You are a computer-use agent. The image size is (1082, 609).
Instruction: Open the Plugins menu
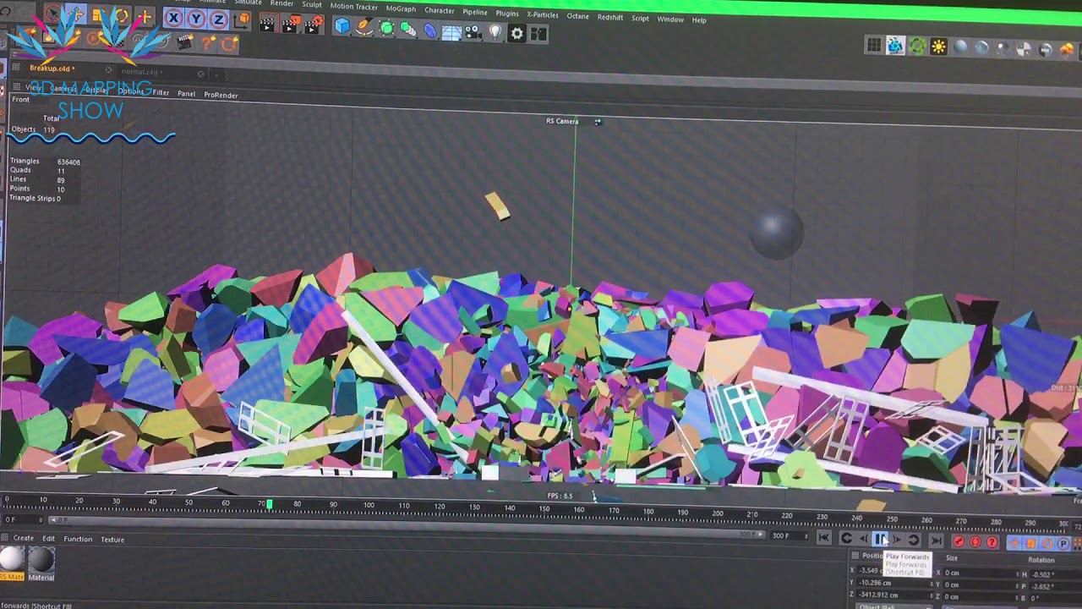pyautogui.click(x=507, y=14)
